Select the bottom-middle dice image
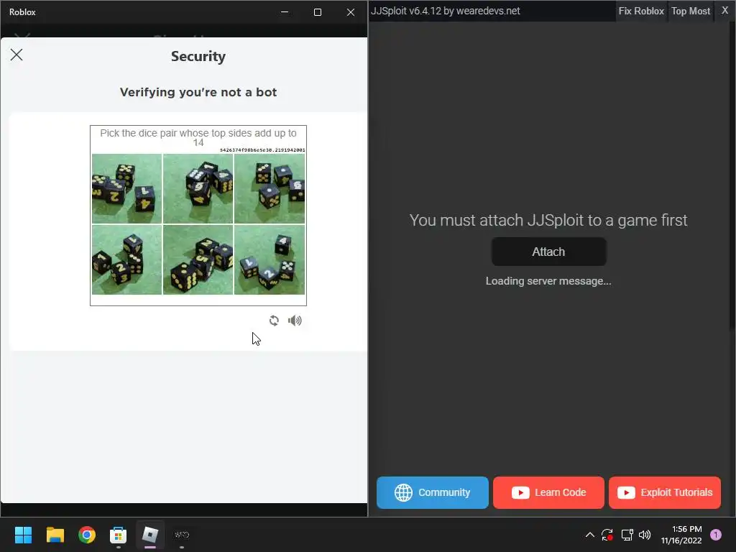 (198, 259)
